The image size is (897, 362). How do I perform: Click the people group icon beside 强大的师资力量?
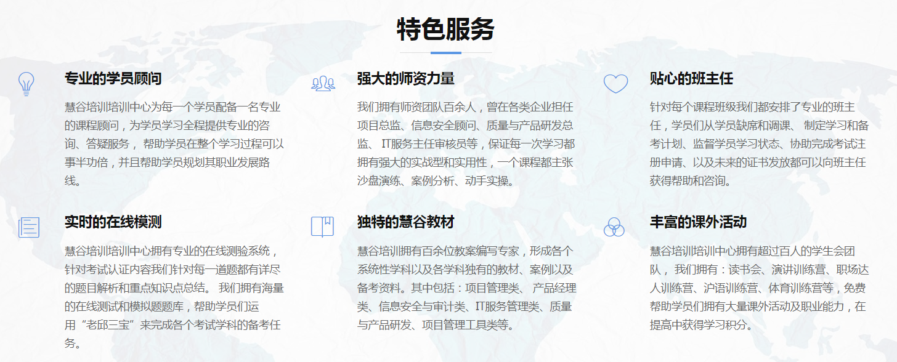pos(323,84)
